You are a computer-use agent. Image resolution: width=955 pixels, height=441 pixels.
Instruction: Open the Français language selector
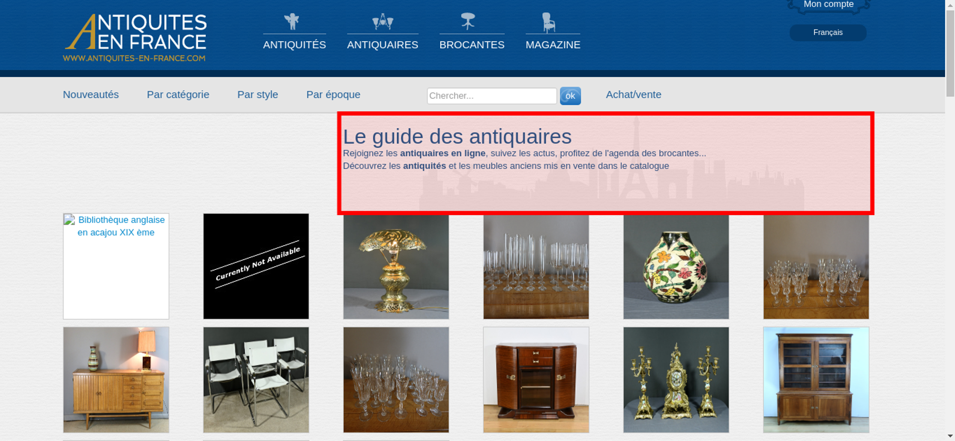[x=828, y=32]
